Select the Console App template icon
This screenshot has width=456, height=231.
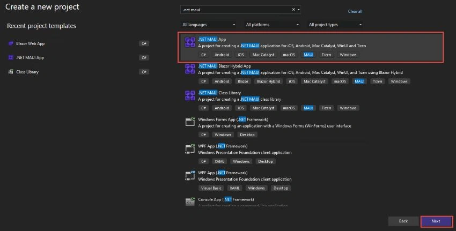[x=190, y=202]
